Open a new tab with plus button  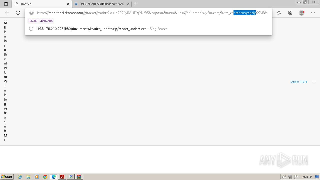[x=136, y=4]
